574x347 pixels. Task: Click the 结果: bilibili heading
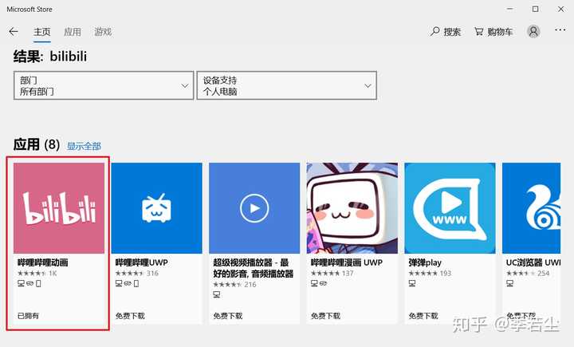(50, 57)
